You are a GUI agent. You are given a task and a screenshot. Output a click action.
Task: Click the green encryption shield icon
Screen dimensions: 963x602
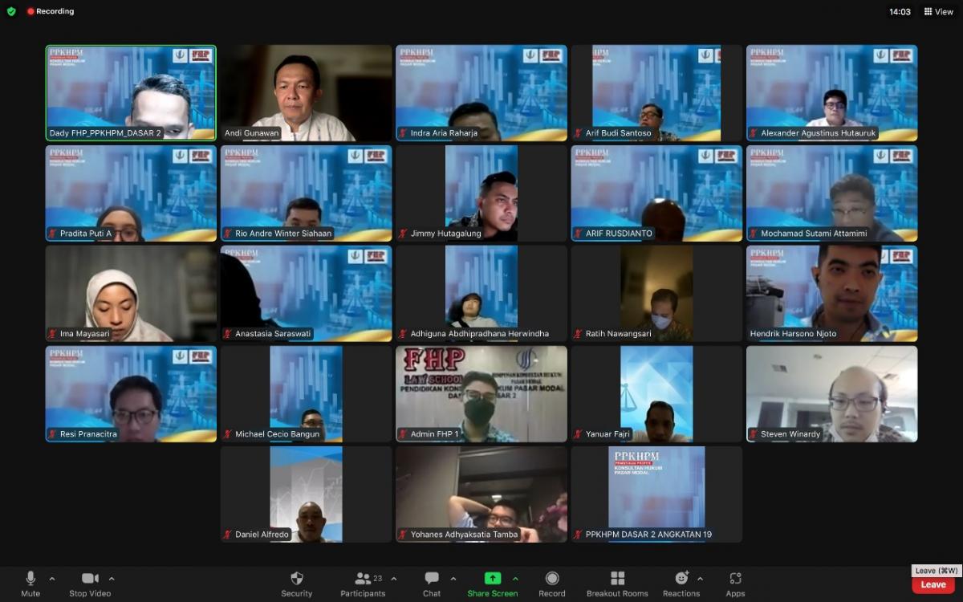click(x=11, y=11)
